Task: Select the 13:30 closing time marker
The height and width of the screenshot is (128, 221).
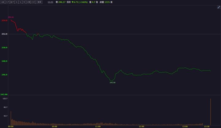Action: point(207,126)
